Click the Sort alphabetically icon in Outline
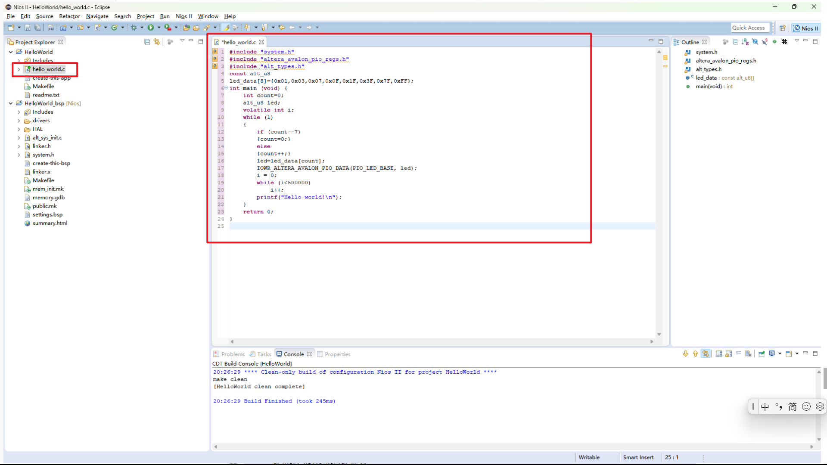Screen dimensions: 827x465 click(745, 42)
